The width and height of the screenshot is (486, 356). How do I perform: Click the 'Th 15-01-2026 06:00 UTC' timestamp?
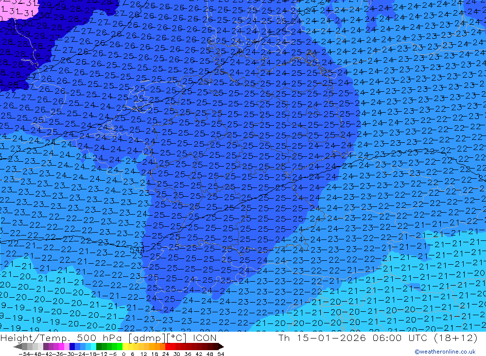tap(353, 338)
